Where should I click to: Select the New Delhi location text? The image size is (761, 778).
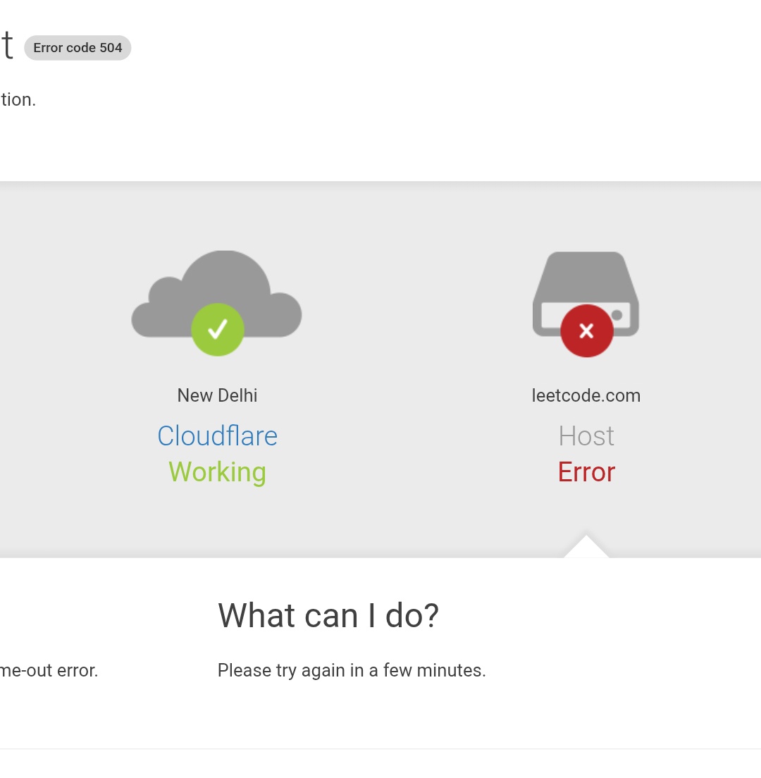pyautogui.click(x=217, y=395)
